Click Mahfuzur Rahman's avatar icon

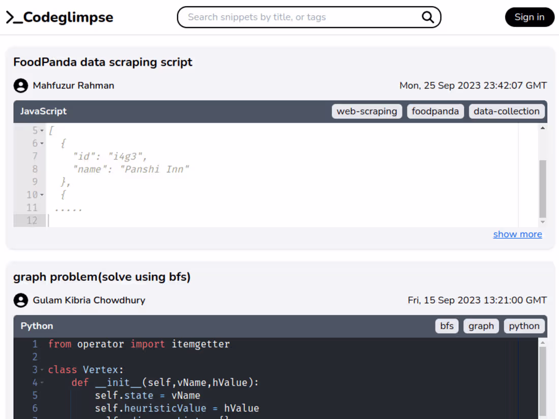coord(21,85)
